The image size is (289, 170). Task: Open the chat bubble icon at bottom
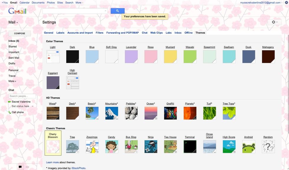click(20, 167)
